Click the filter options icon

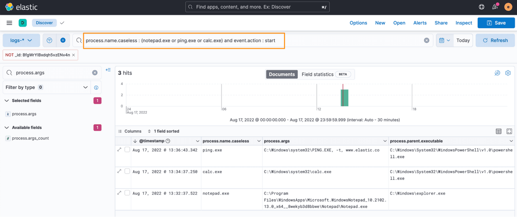coord(50,40)
